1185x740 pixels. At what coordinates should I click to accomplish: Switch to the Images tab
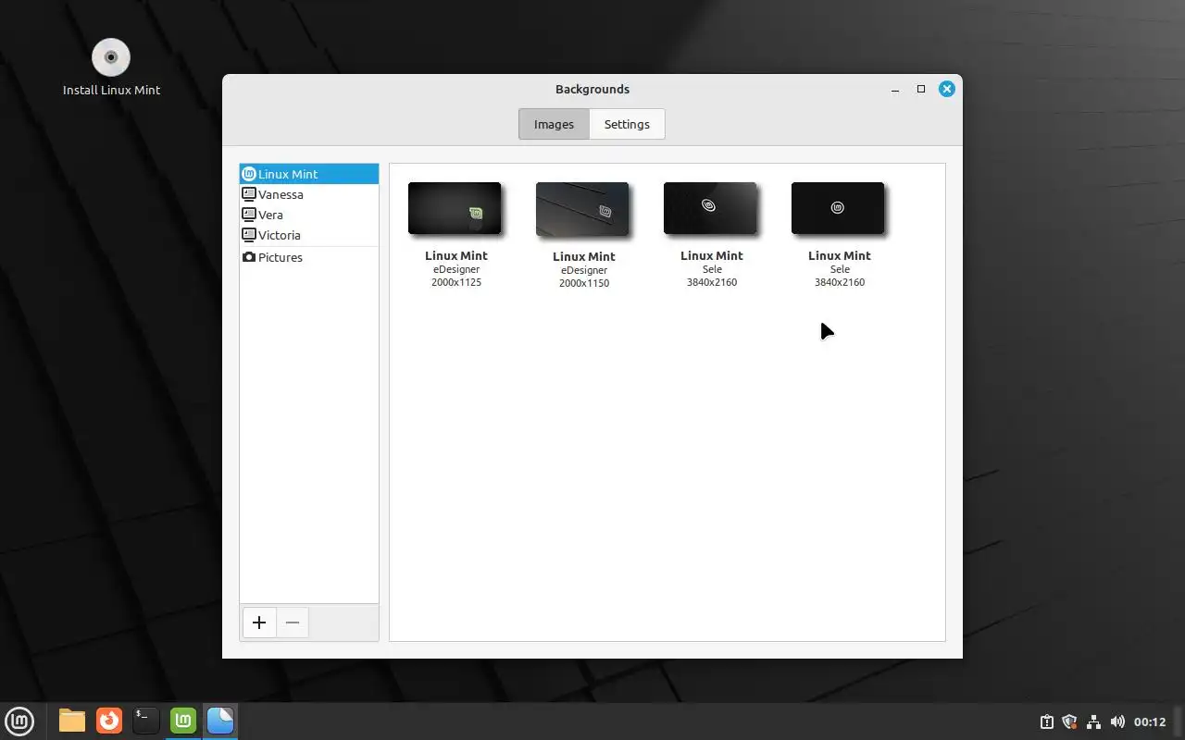point(554,124)
